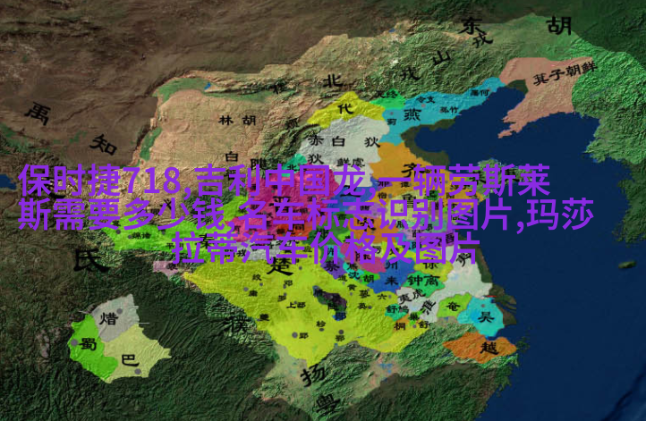Select the 鲜虞 label
The image size is (646, 421).
click(x=348, y=160)
